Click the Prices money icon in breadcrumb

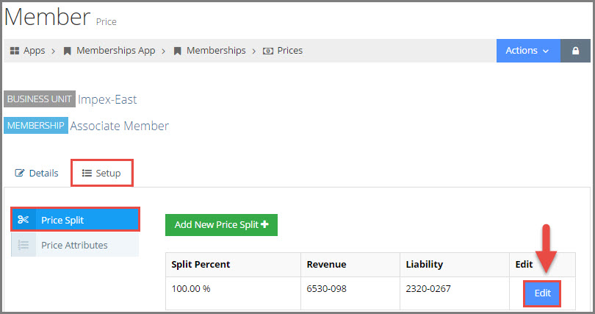(x=268, y=51)
